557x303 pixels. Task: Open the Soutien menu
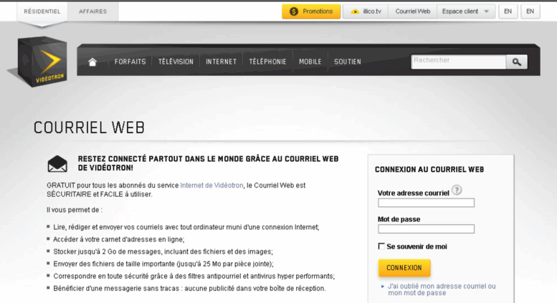pyautogui.click(x=348, y=62)
